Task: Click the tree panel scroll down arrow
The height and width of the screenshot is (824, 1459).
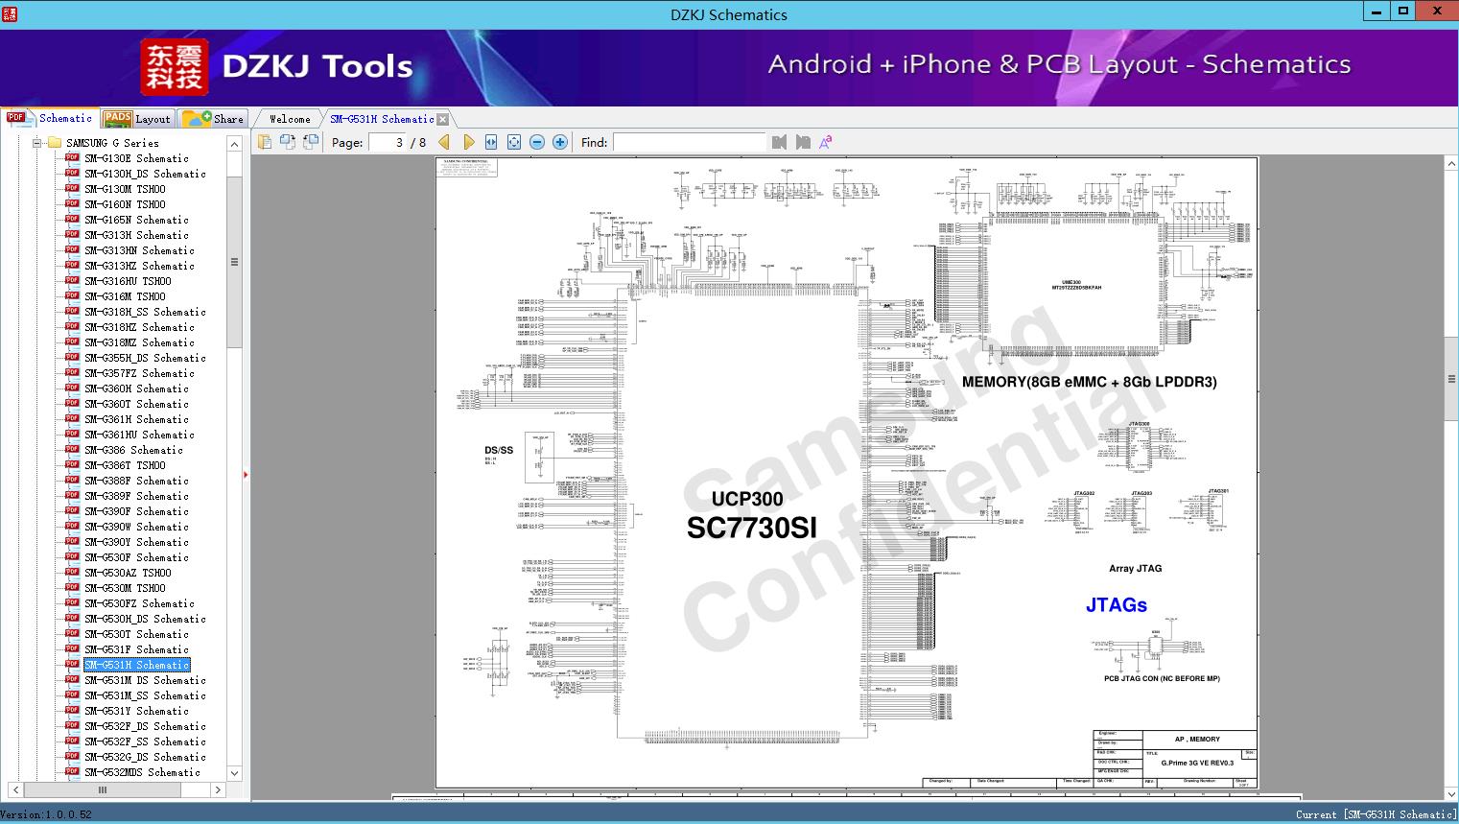Action: click(x=234, y=773)
